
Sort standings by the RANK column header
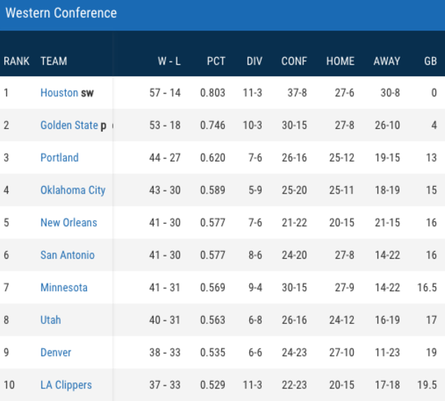click(x=16, y=62)
